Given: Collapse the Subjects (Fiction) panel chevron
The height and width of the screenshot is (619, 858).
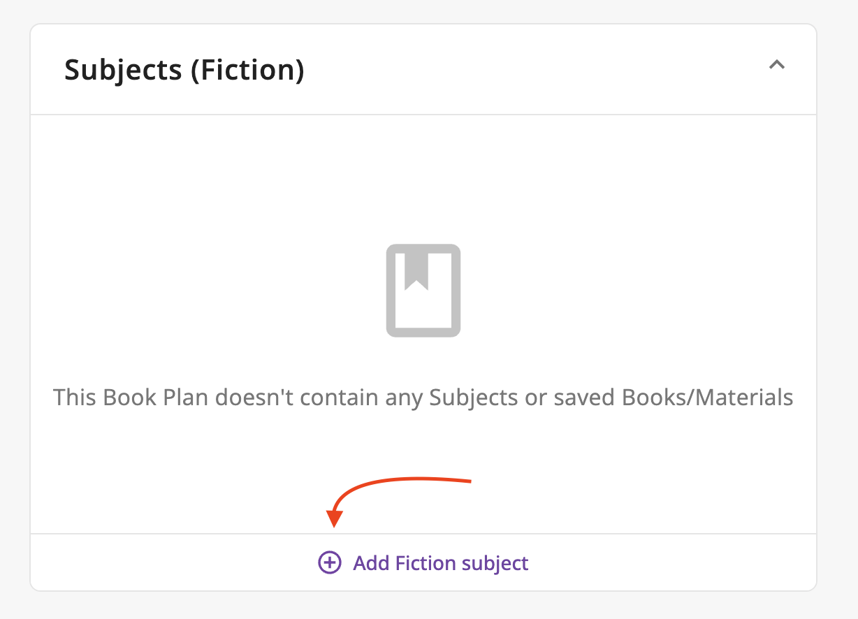Looking at the screenshot, I should tap(776, 65).
